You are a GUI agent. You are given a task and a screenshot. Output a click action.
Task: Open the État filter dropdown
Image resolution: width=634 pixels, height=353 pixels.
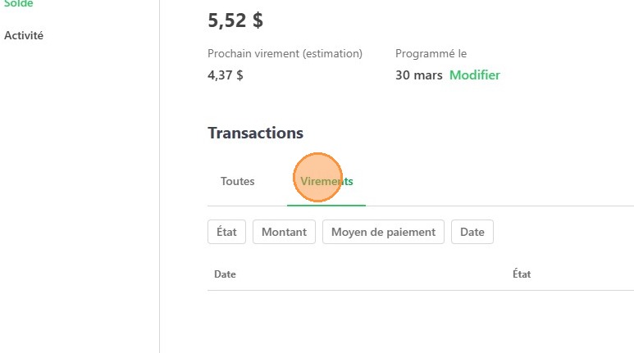click(226, 232)
